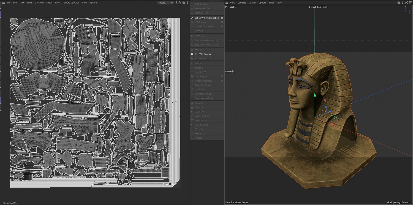Image resolution: width=413 pixels, height=205 pixels.
Task: Click the XYZ axis orientation gizmo
Action: 407,10
